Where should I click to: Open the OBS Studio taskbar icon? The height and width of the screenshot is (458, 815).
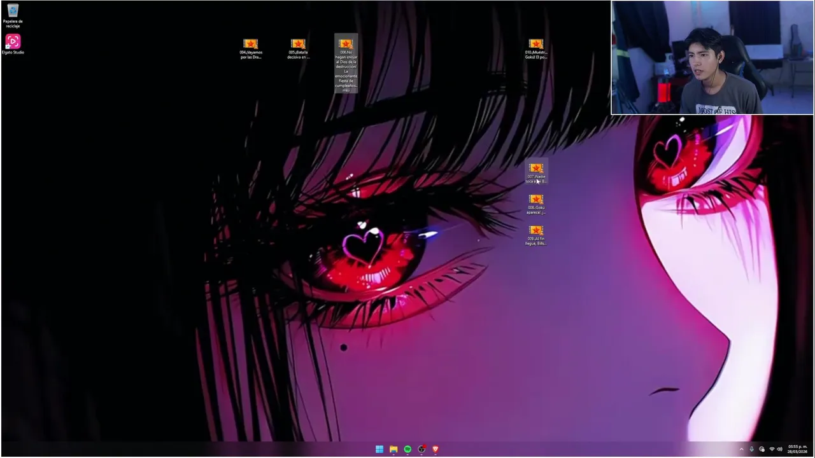click(422, 449)
